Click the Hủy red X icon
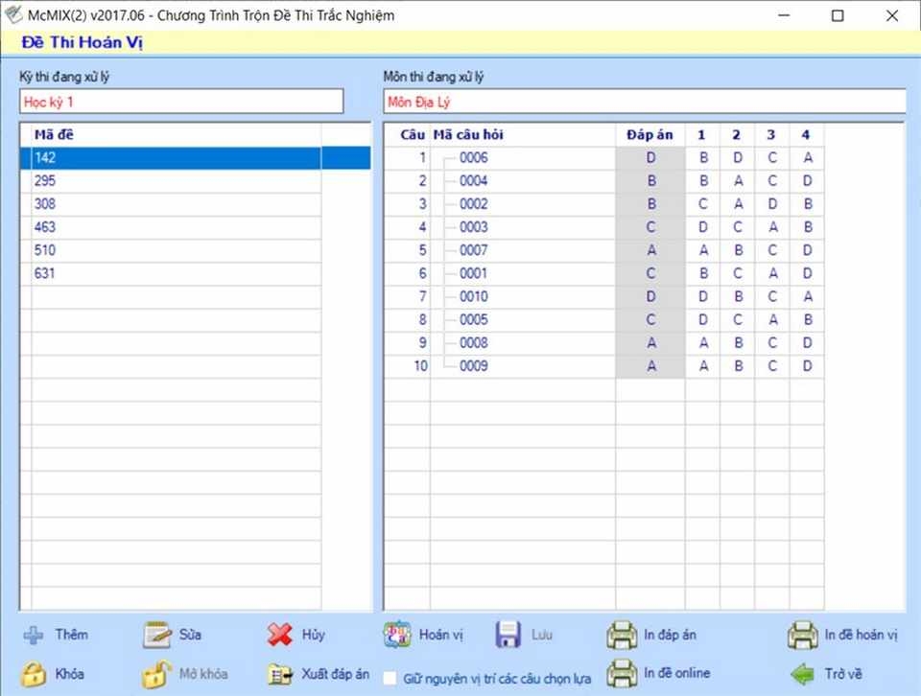Screen dimensions: 921x696 tap(280, 635)
